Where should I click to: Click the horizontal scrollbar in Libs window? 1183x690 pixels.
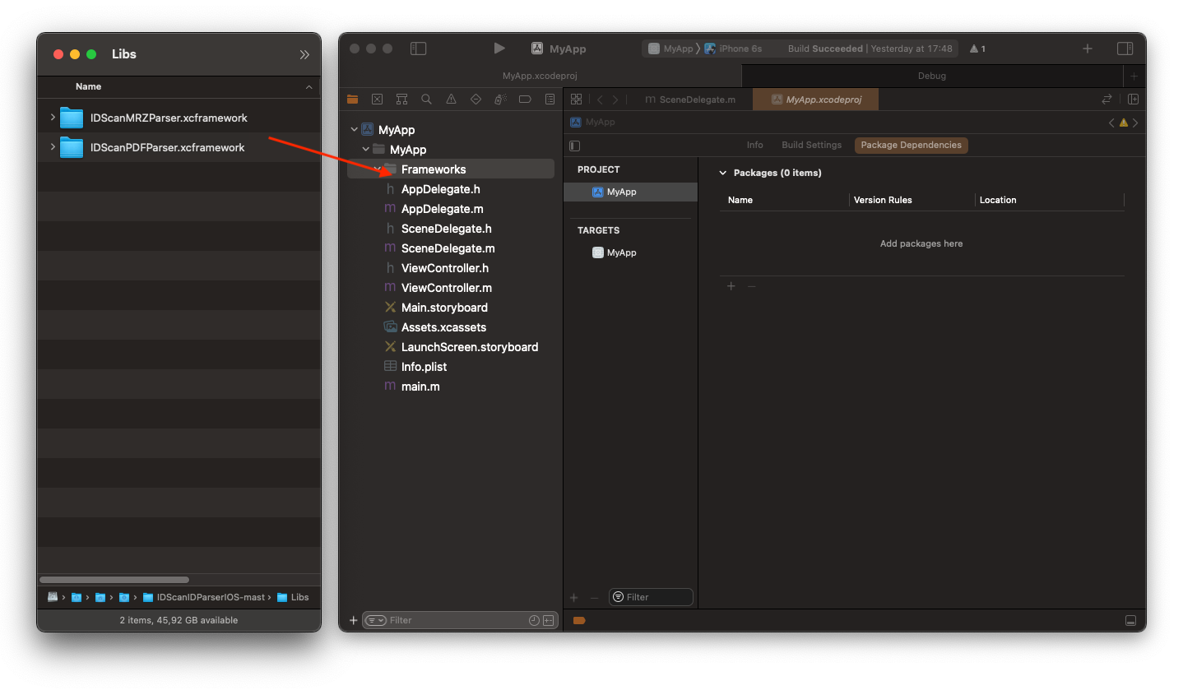point(114,580)
